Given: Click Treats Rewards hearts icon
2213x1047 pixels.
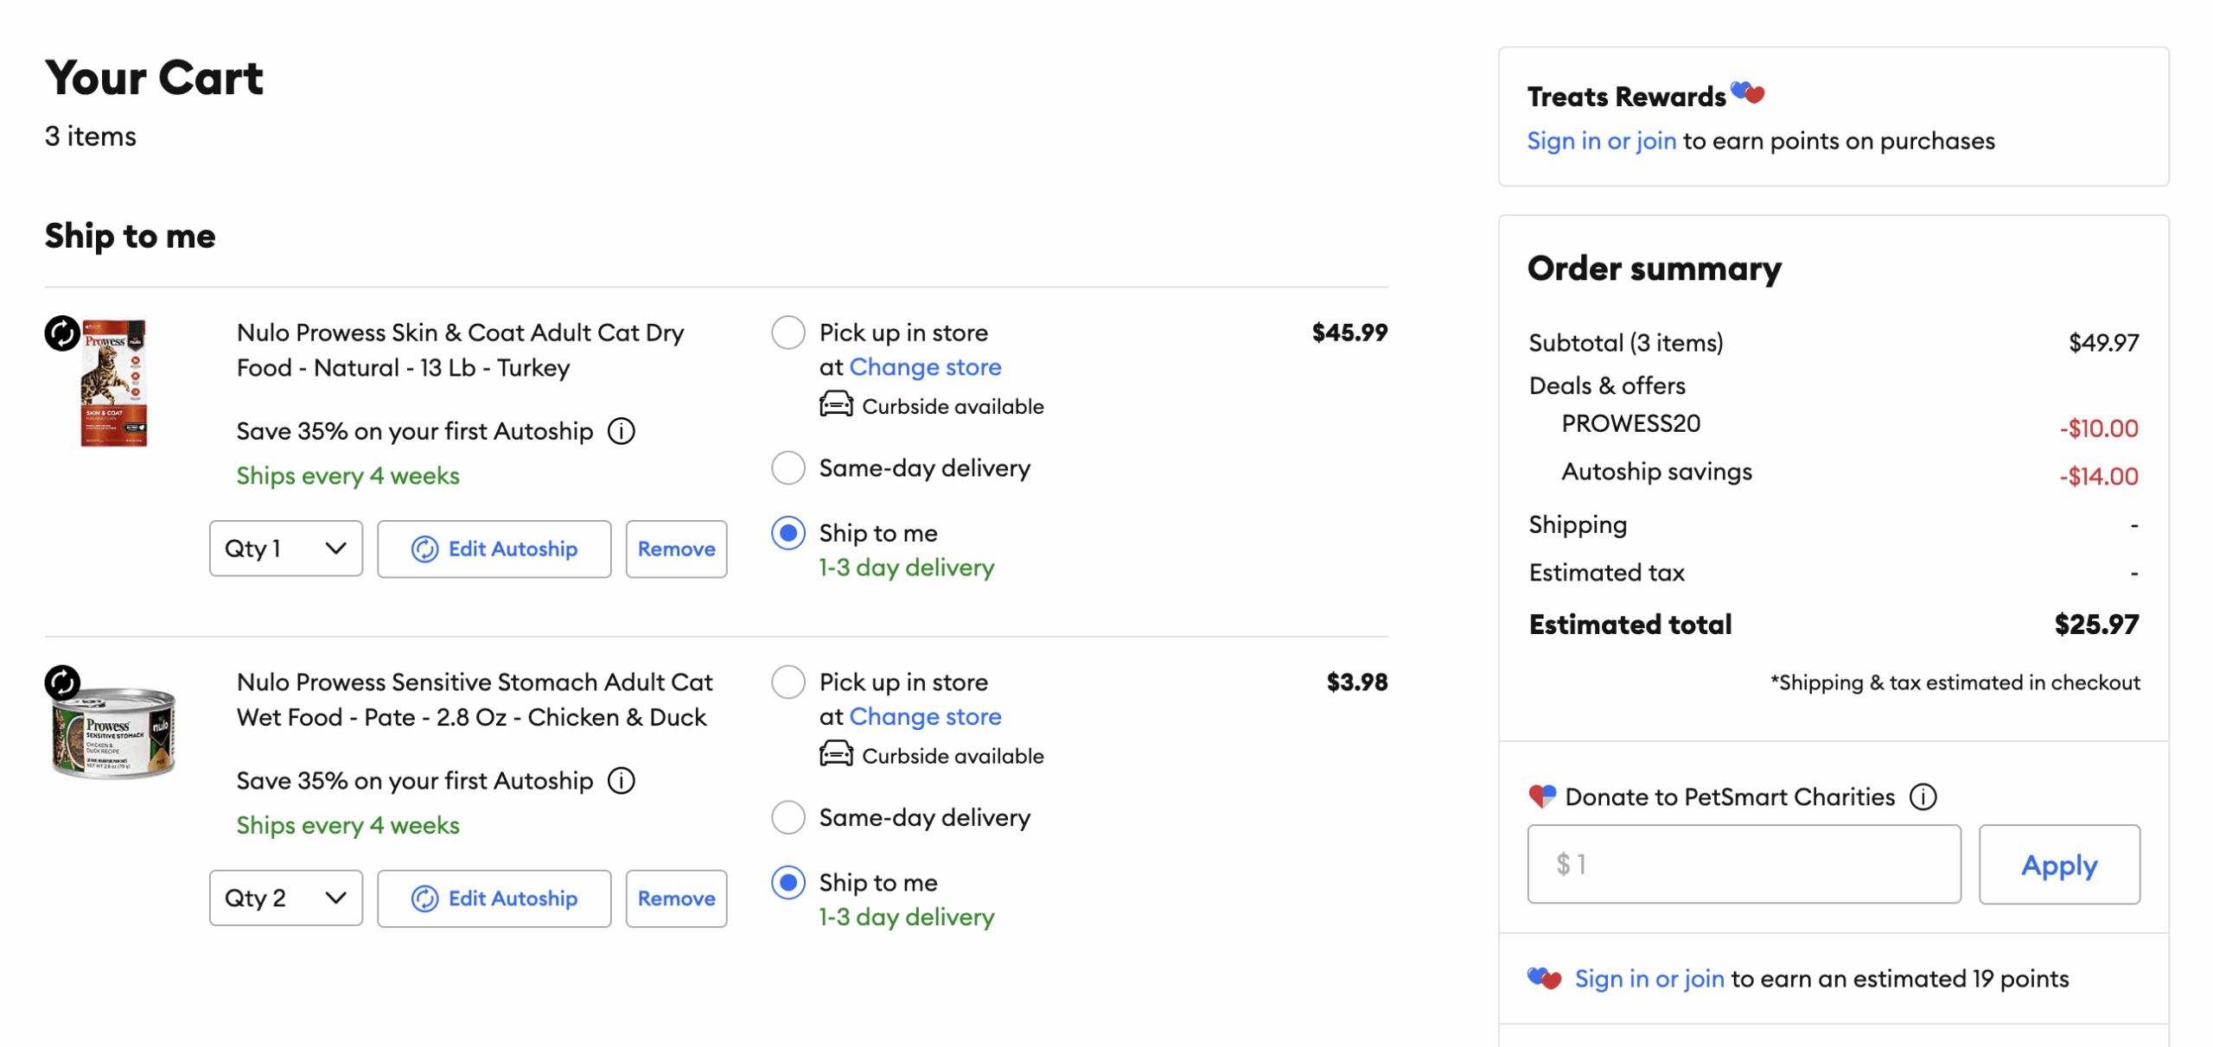Looking at the screenshot, I should (x=1747, y=92).
